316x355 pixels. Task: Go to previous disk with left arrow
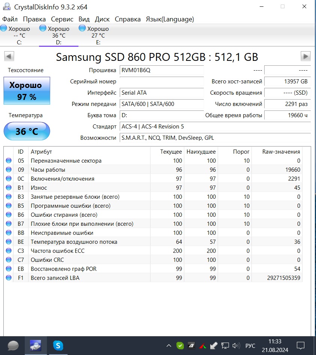[9, 56]
